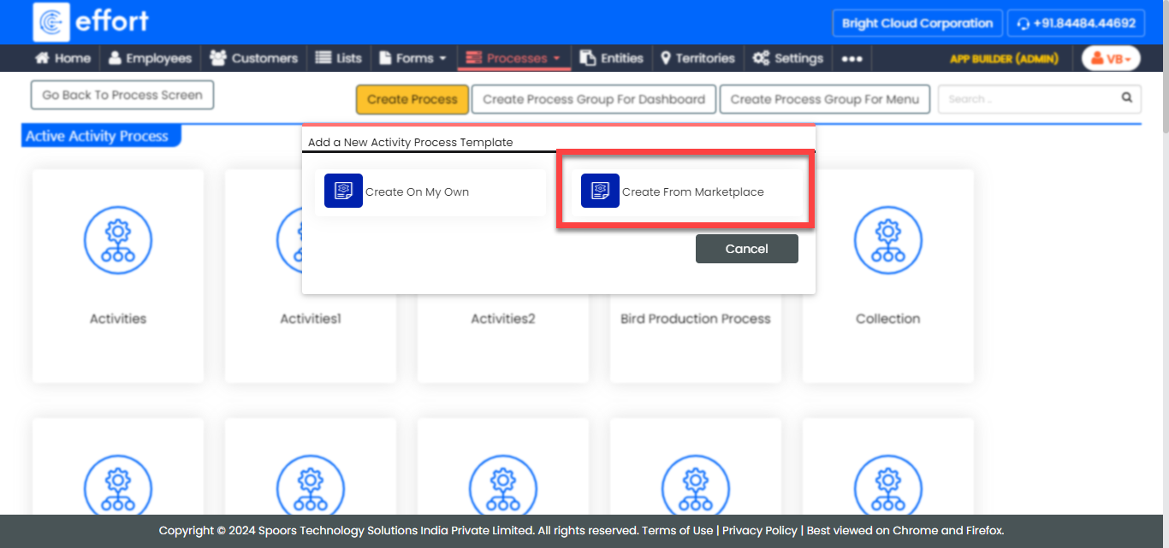Open the Activities process icon

[x=118, y=240]
